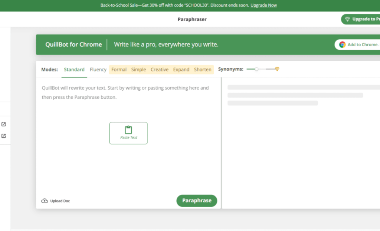The height and width of the screenshot is (231, 380).
Task: Select the Simple mode
Action: click(x=138, y=69)
